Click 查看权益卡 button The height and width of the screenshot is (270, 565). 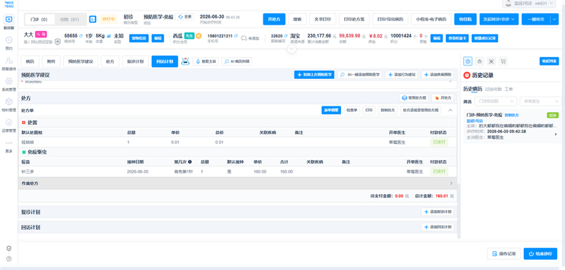click(x=456, y=38)
